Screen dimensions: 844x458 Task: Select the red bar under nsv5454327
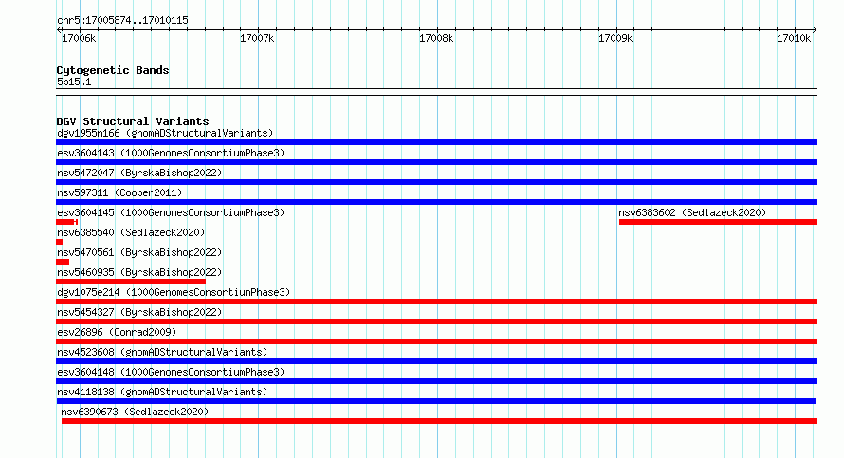click(436, 321)
